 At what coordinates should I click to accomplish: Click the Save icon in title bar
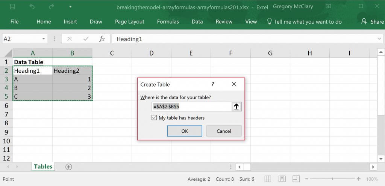click(x=12, y=7)
